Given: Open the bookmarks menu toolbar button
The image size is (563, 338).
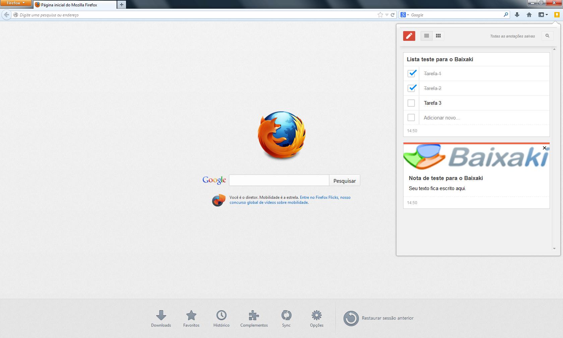Looking at the screenshot, I should click(543, 15).
